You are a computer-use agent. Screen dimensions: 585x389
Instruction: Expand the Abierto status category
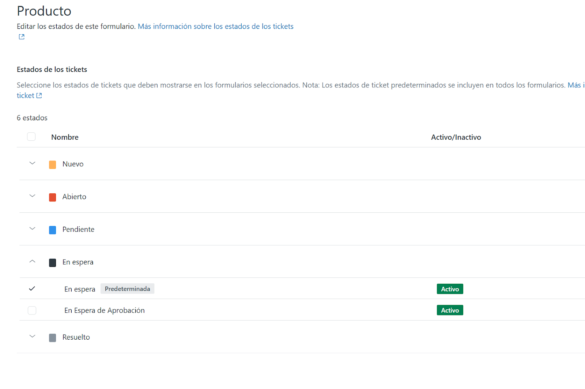click(x=32, y=196)
